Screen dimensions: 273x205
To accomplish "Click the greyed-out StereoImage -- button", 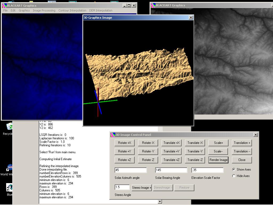I will tap(163, 188).
